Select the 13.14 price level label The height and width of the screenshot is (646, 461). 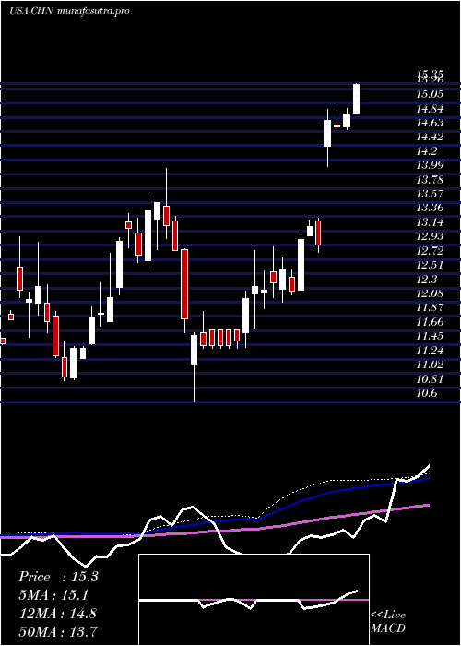coord(430,222)
